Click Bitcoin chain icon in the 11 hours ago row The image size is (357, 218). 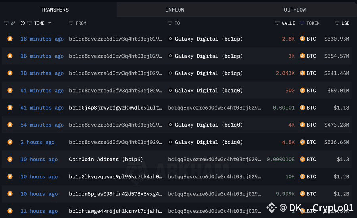(10, 211)
